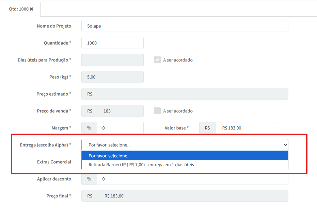Click the Dias úteis para Produção field
Screen dimensions: 317x208
[112, 60]
